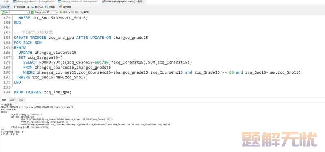Collapse the BEGIN block fold at line 185

(x=13, y=47)
